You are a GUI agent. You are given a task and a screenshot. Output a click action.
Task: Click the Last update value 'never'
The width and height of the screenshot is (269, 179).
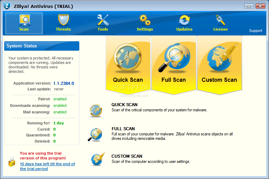click(x=59, y=89)
